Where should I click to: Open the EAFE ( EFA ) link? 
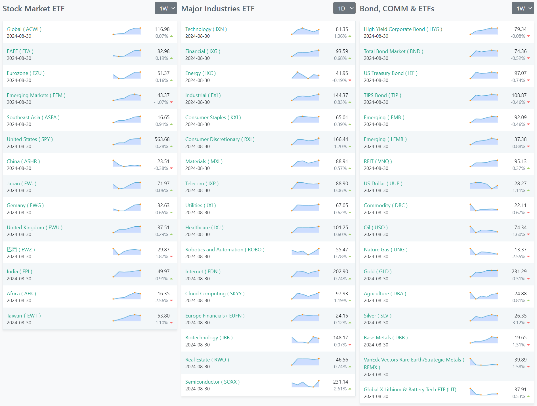[x=20, y=51]
